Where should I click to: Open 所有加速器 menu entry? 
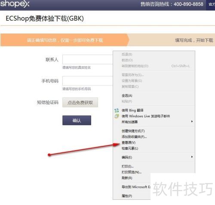pos(129,122)
